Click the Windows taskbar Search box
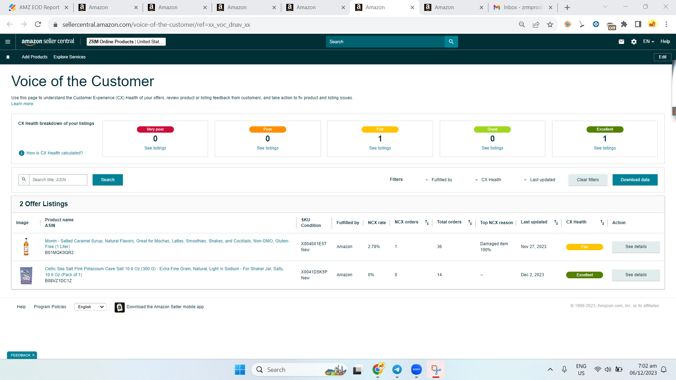 tap(299, 369)
